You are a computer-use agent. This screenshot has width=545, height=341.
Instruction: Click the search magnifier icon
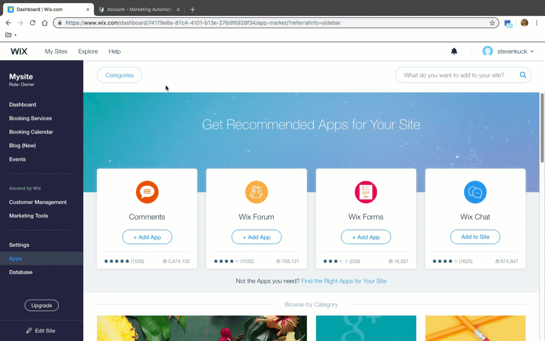click(523, 75)
